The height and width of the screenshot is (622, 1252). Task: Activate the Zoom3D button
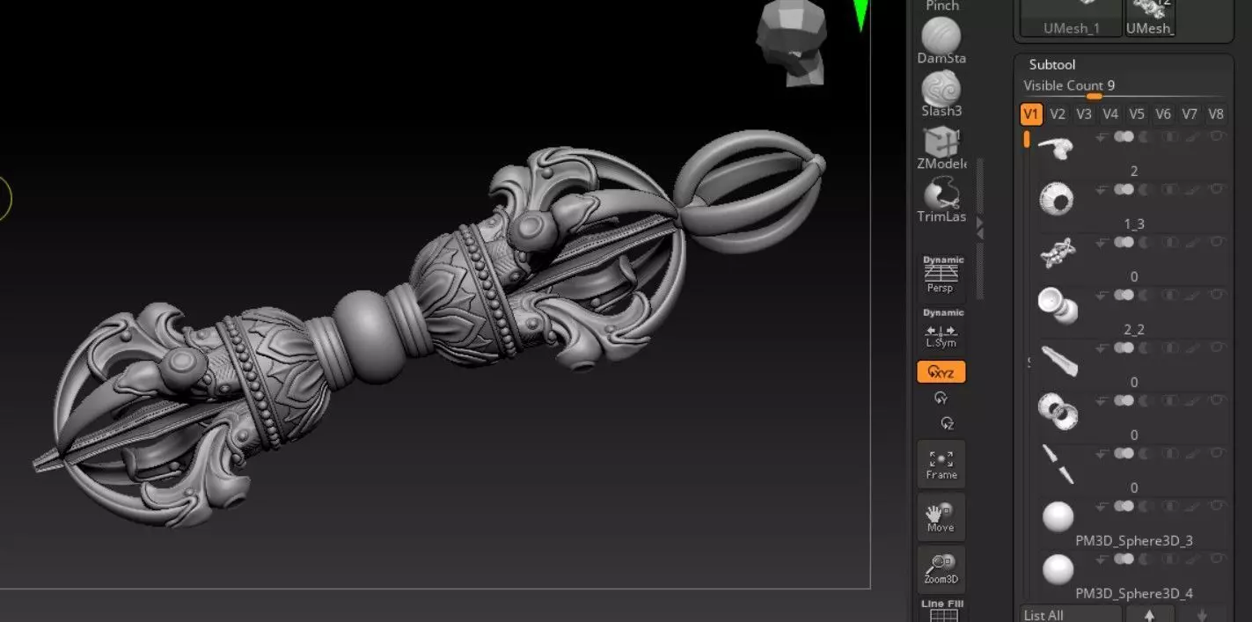(941, 569)
